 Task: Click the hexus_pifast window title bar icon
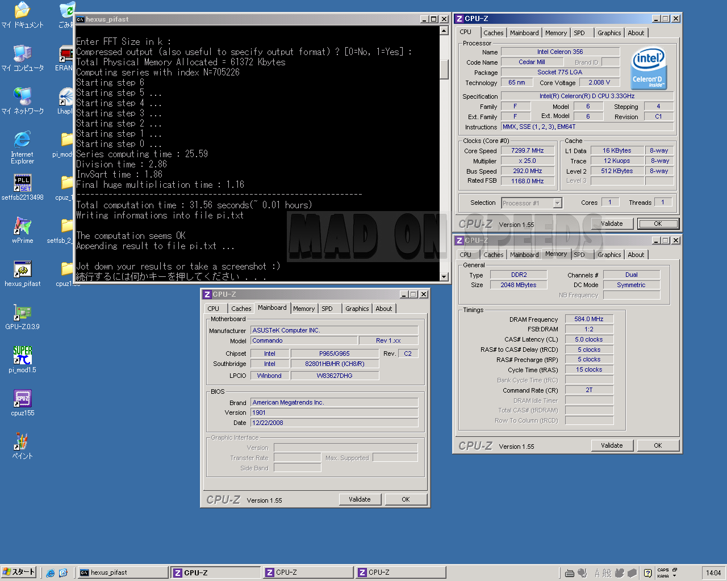pos(81,19)
